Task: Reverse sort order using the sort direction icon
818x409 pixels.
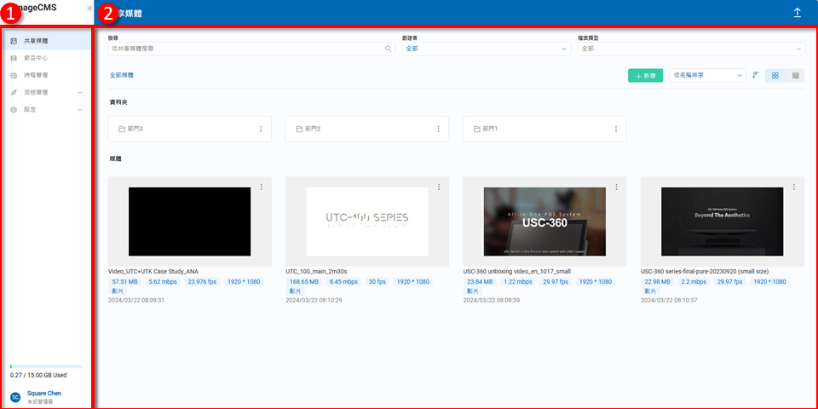Action: (755, 76)
